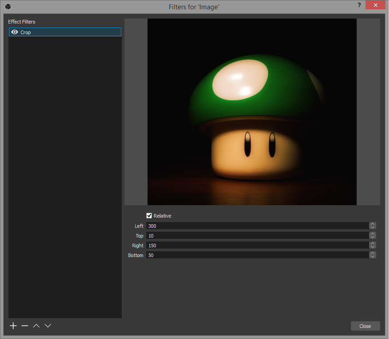
Task: Click the mushroom preview image
Action: point(252,112)
